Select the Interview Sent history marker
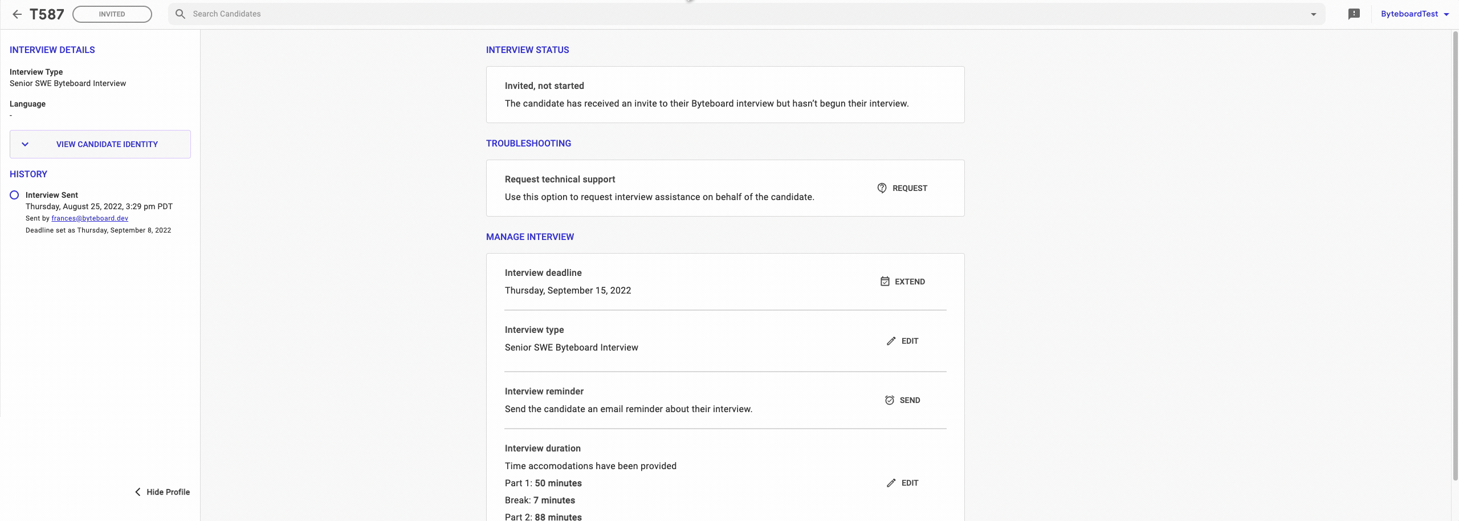 14,195
